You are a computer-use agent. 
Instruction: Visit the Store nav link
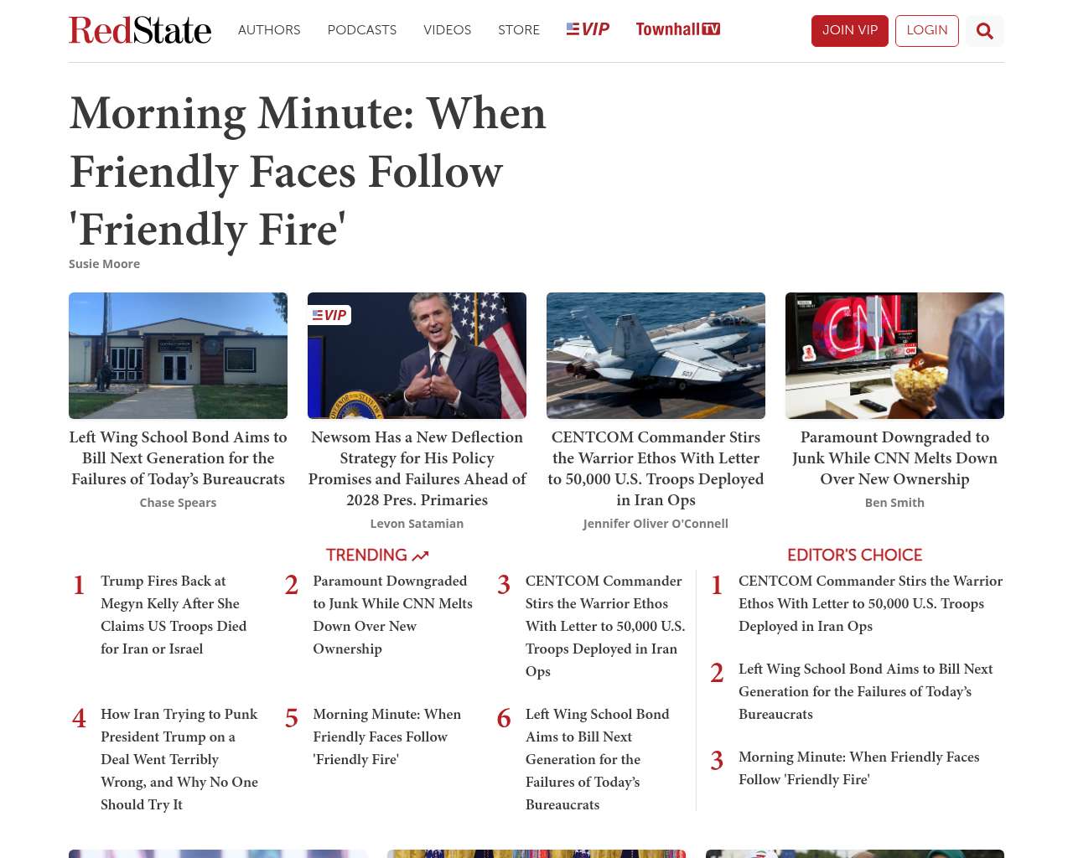click(519, 30)
